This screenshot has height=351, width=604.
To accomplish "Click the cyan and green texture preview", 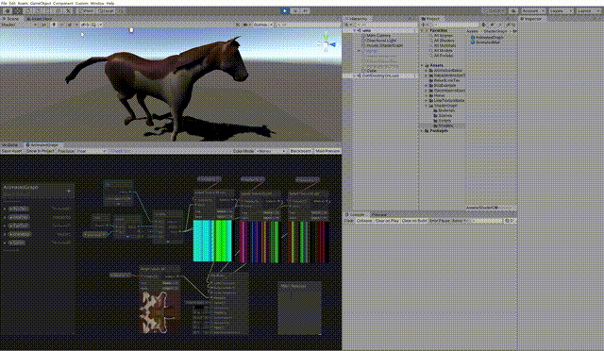I will tap(212, 241).
